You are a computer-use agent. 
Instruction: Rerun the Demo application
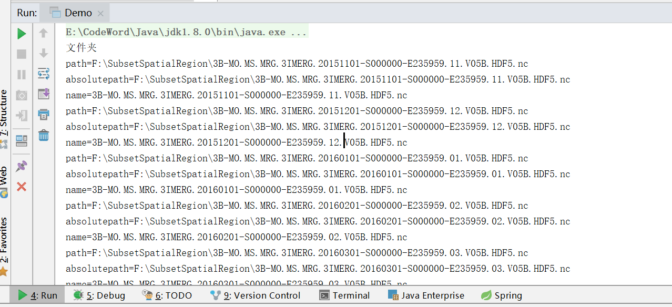pos(22,33)
